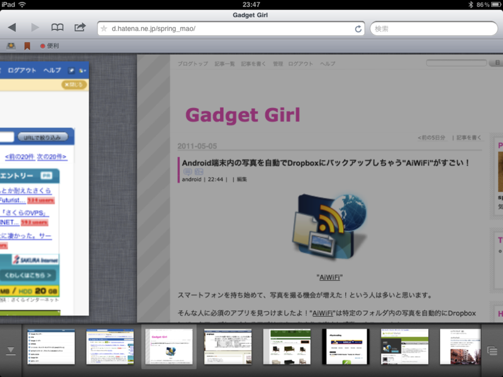Open 記事一覧 in blog navigation
Screen dimensions: 503x377
point(224,64)
